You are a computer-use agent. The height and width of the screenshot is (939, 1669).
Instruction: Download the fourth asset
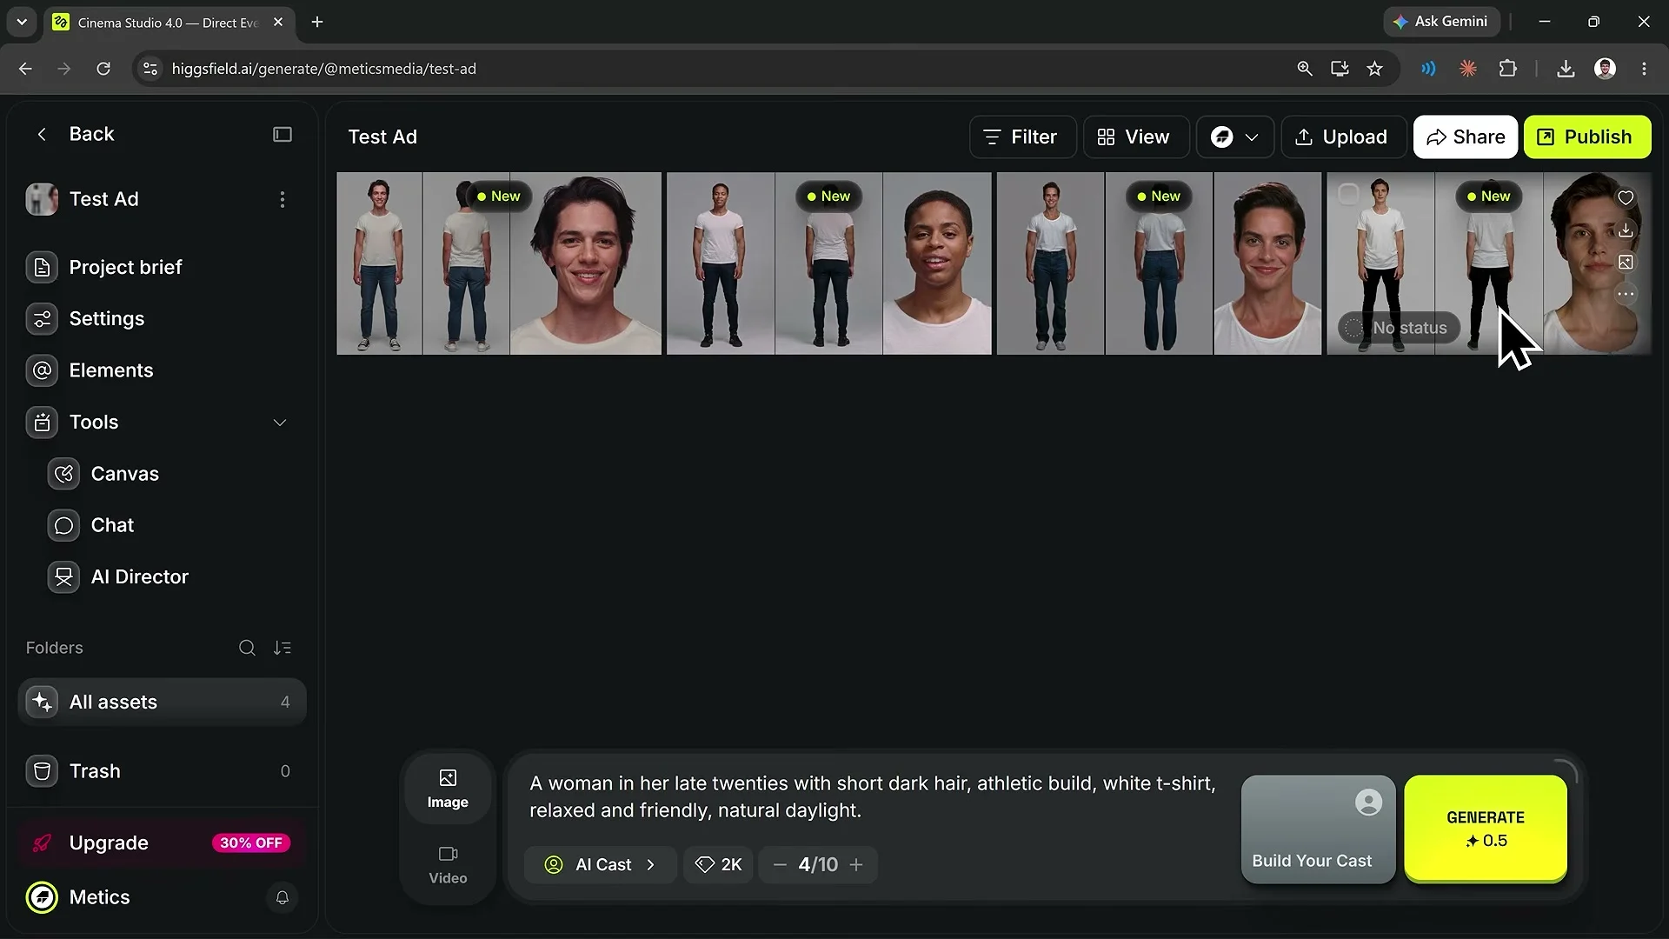pos(1626,230)
